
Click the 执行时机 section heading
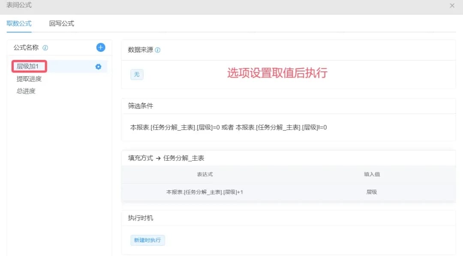[x=141, y=218]
